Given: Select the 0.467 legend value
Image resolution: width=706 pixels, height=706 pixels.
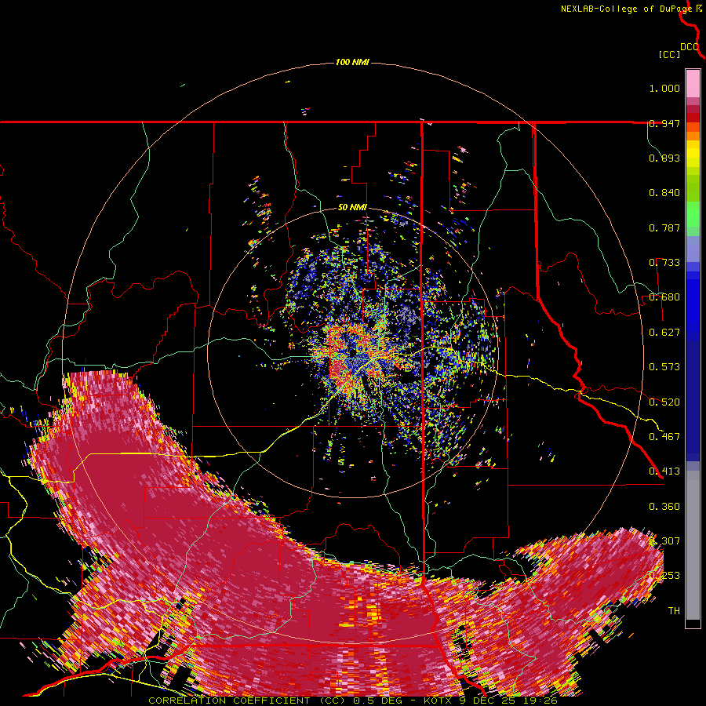Looking at the screenshot, I should 664,437.
